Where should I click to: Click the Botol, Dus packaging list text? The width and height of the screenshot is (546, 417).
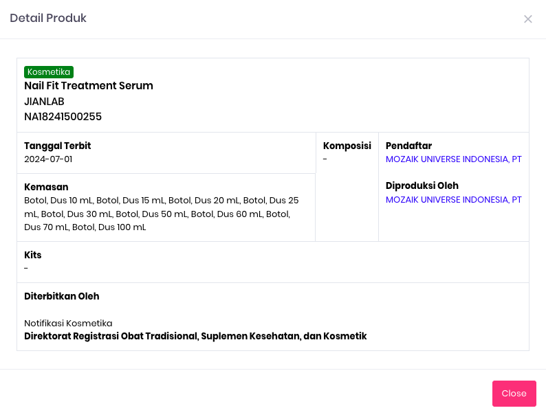(x=161, y=214)
